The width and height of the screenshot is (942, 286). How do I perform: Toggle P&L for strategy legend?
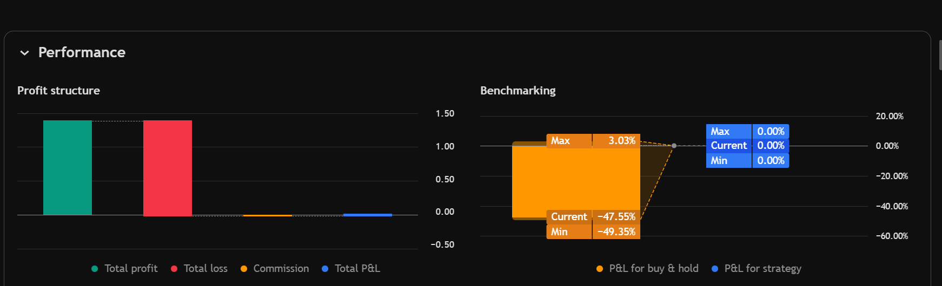(x=756, y=269)
